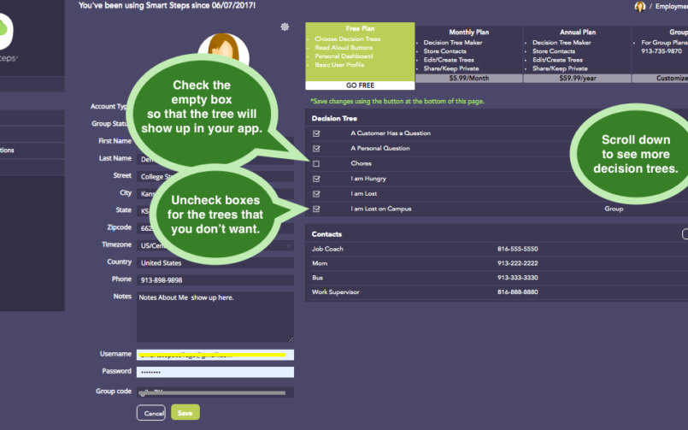Click into the Notes text area

pos(215,317)
